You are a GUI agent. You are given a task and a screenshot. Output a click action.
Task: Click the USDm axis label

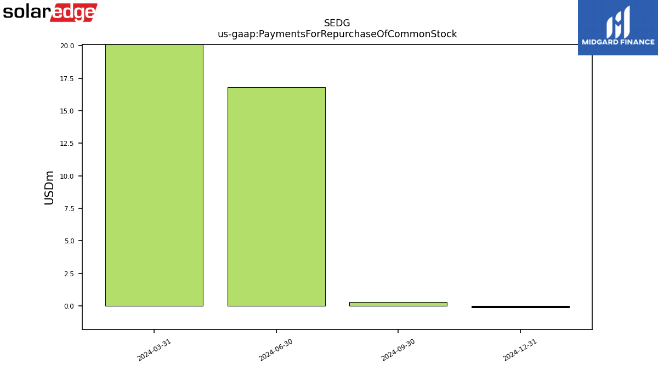(49, 187)
